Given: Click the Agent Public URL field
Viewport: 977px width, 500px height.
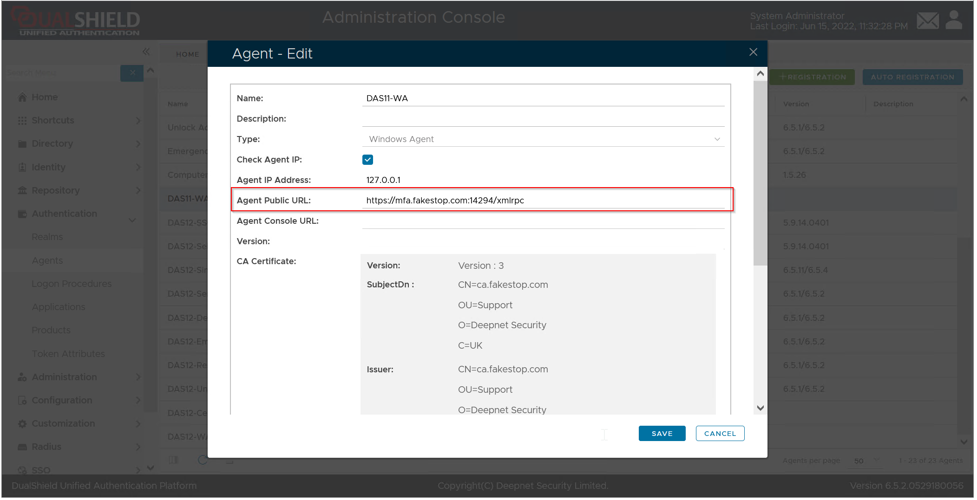Looking at the screenshot, I should [543, 201].
